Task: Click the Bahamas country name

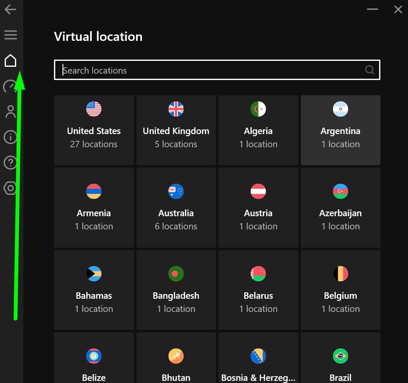Action: click(93, 296)
